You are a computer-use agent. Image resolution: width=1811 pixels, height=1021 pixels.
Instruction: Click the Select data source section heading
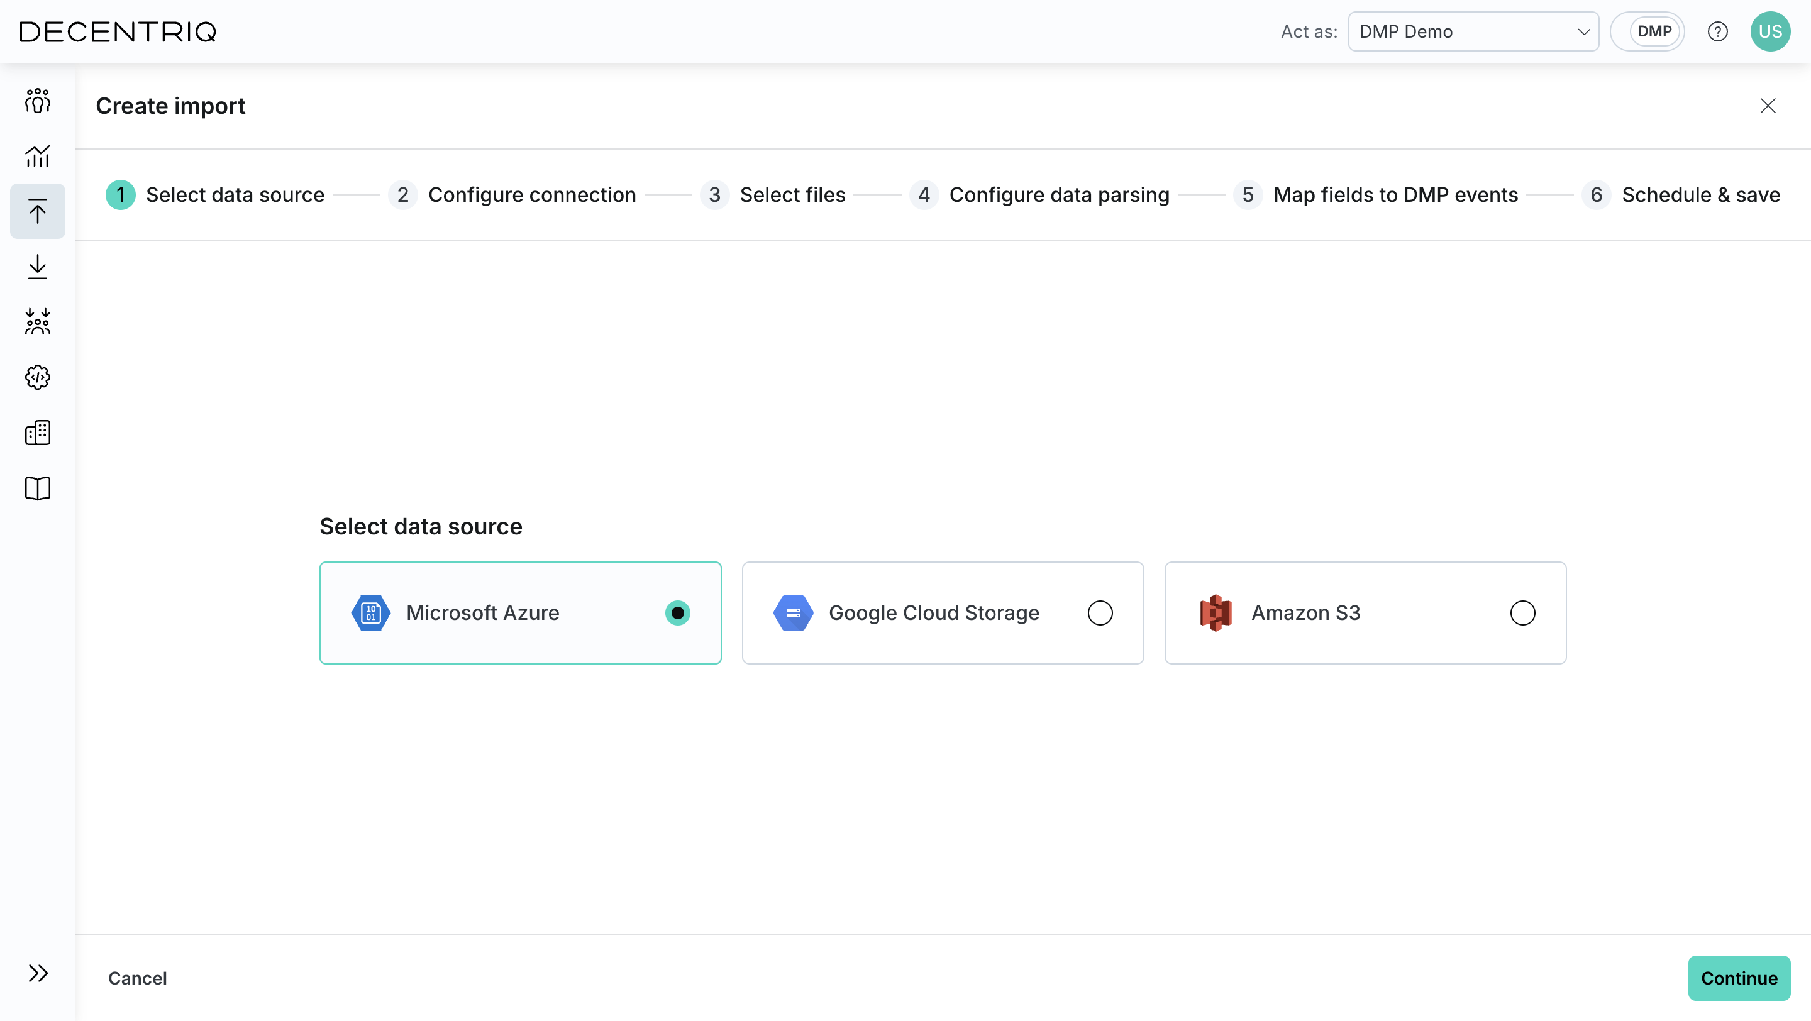click(x=421, y=527)
